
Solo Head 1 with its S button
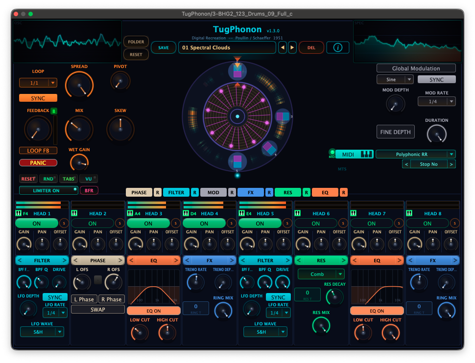click(64, 224)
